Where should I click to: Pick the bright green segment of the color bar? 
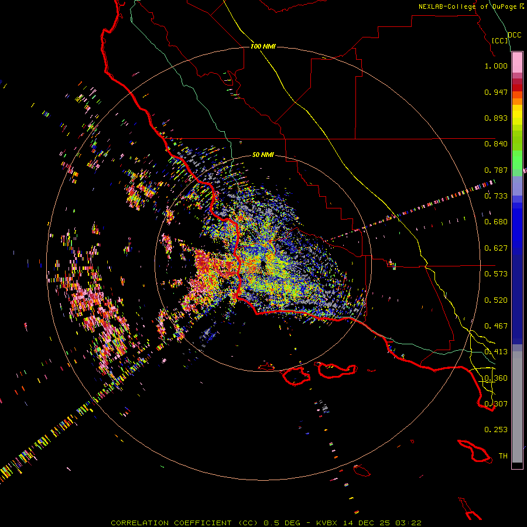(x=517, y=159)
